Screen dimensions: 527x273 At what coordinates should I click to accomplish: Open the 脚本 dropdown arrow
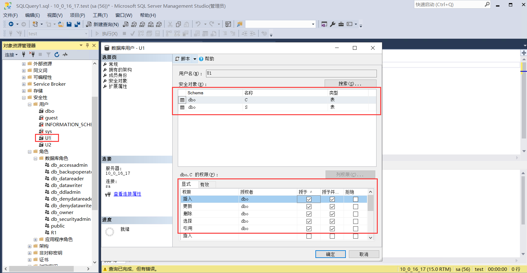coord(195,59)
